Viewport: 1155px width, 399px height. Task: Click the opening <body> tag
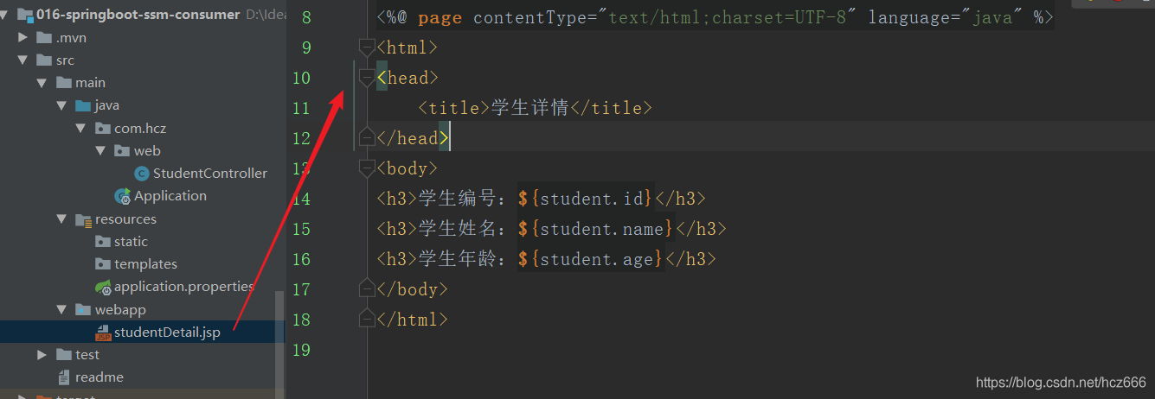(x=407, y=168)
